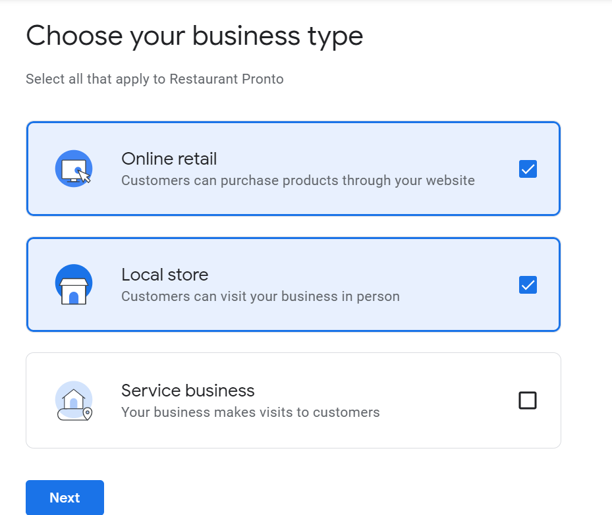Click the Restaurant Pronto subtitle text
This screenshot has width=612, height=515.
[x=154, y=79]
